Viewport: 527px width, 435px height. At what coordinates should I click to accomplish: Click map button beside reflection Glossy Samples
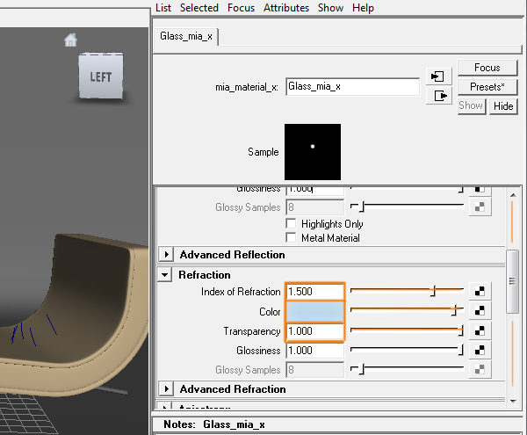480,207
